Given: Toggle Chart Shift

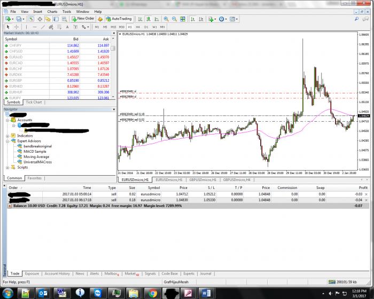Looking at the screenshot, I should tap(201, 19).
